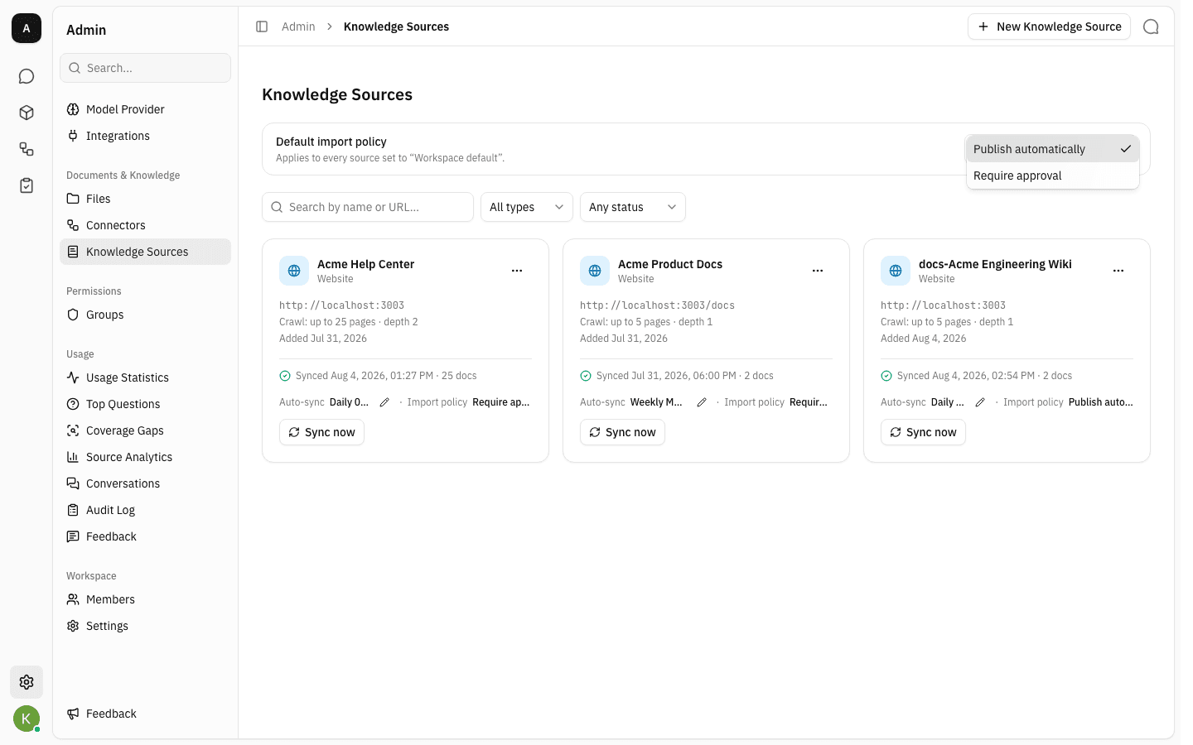This screenshot has height=745, width=1193.
Task: Focus Search by name or URL field
Action: 368,207
